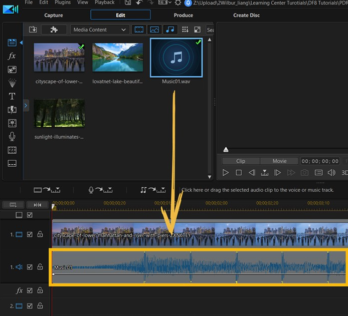
Task: Open the Title Room T icon
Action: (x=12, y=96)
